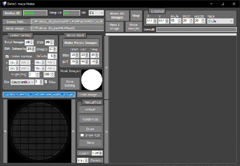240x166 pixels.
Task: Click Make 1 Image button
Action: [115, 27]
